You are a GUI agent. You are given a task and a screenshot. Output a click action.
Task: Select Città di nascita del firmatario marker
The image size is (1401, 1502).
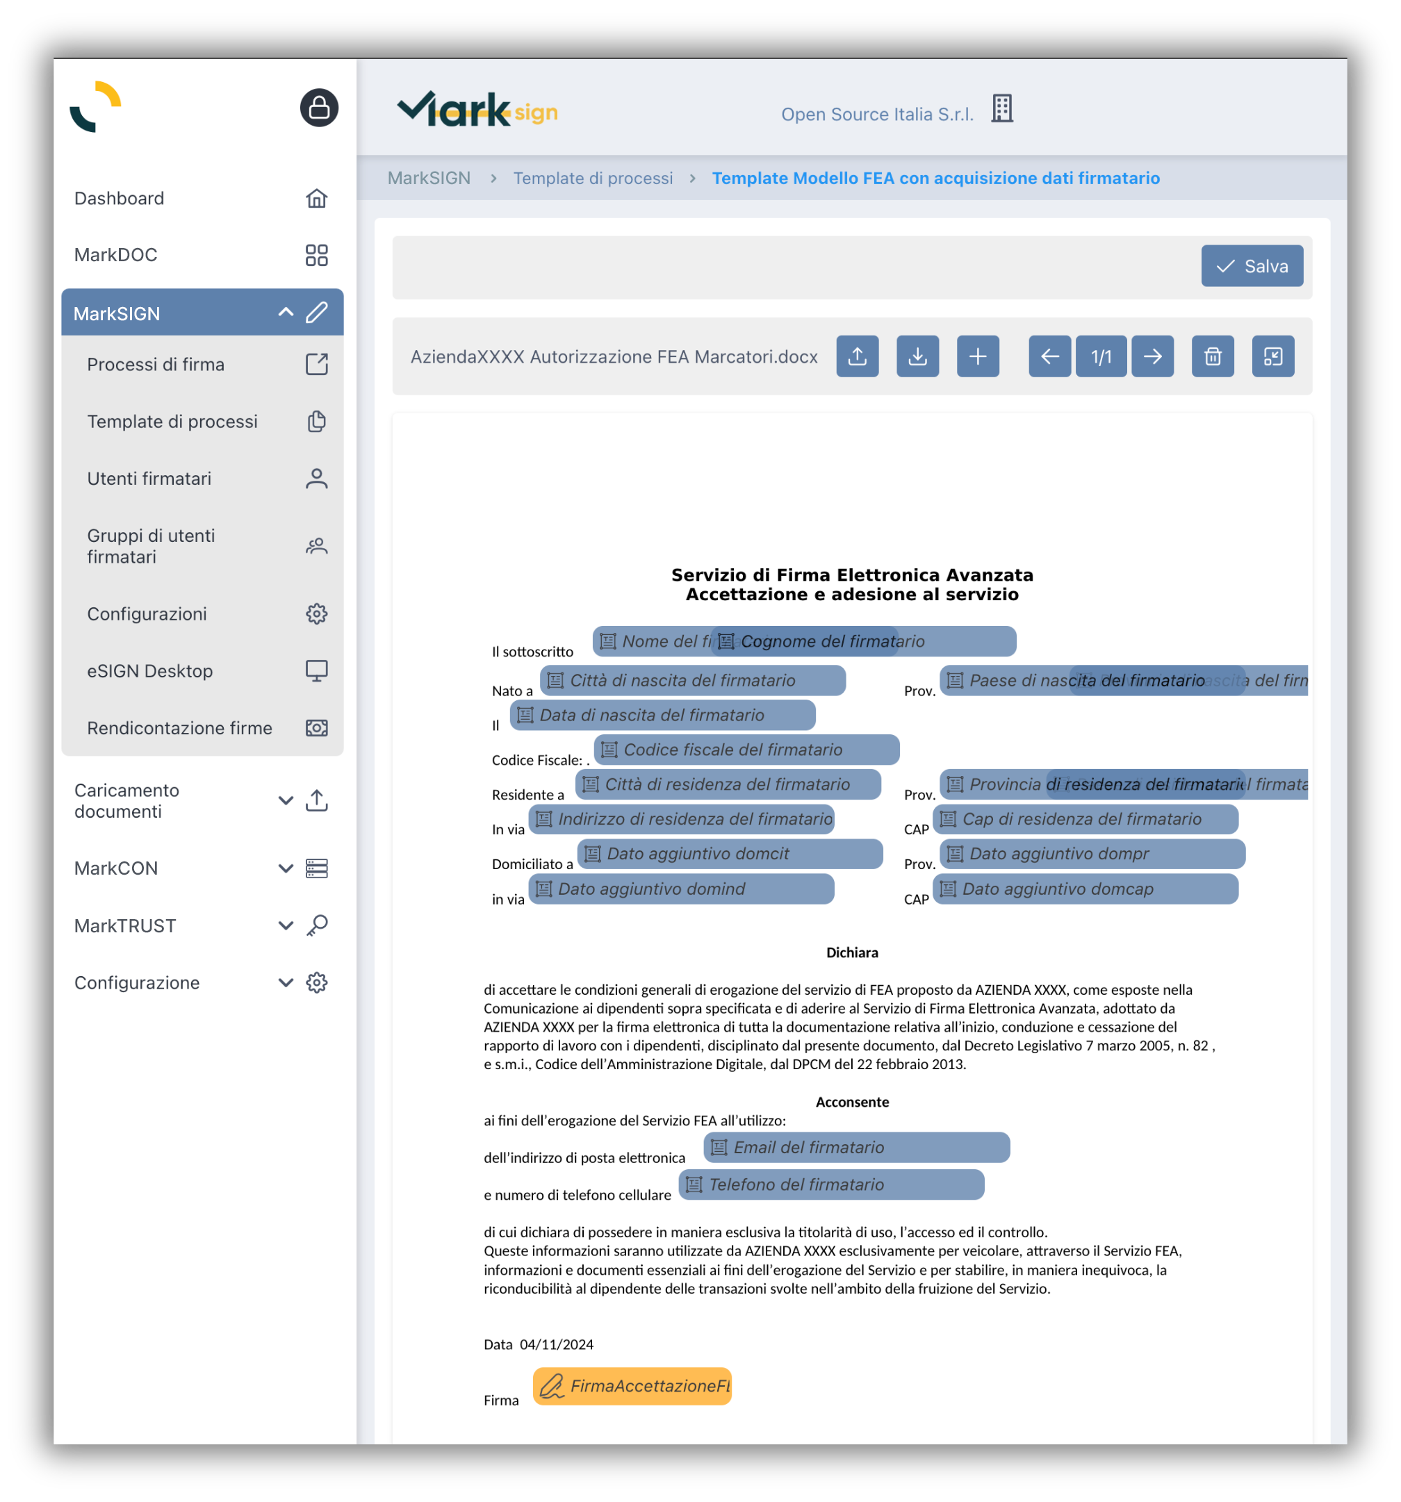(x=692, y=680)
